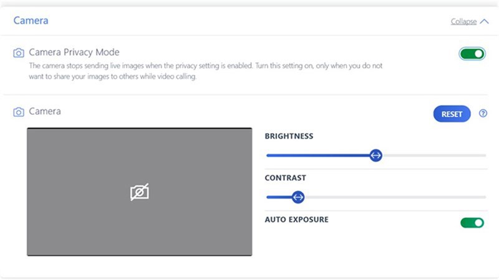
Task: Click the gray camera preview area
Action: (x=139, y=192)
